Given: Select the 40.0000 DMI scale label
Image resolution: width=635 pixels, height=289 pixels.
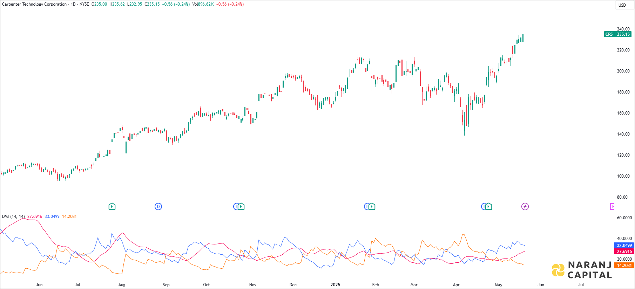Looking at the screenshot, I should [x=624, y=239].
